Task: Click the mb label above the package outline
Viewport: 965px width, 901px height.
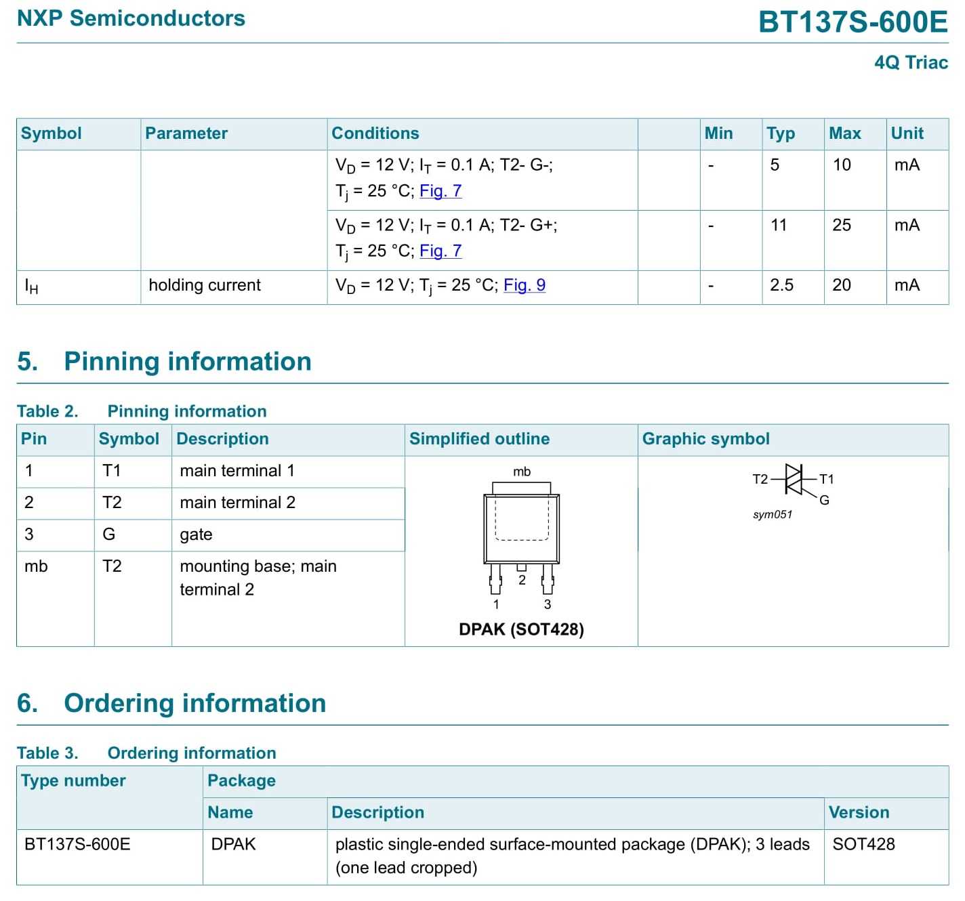Action: click(522, 472)
